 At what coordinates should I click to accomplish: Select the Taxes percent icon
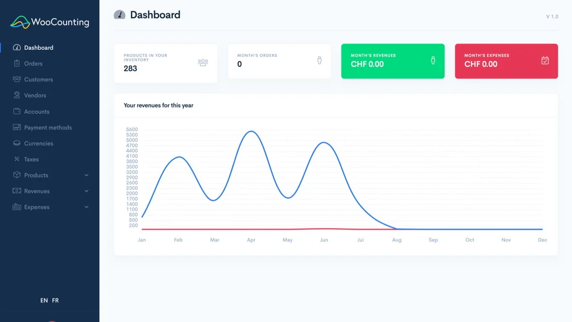pos(17,159)
